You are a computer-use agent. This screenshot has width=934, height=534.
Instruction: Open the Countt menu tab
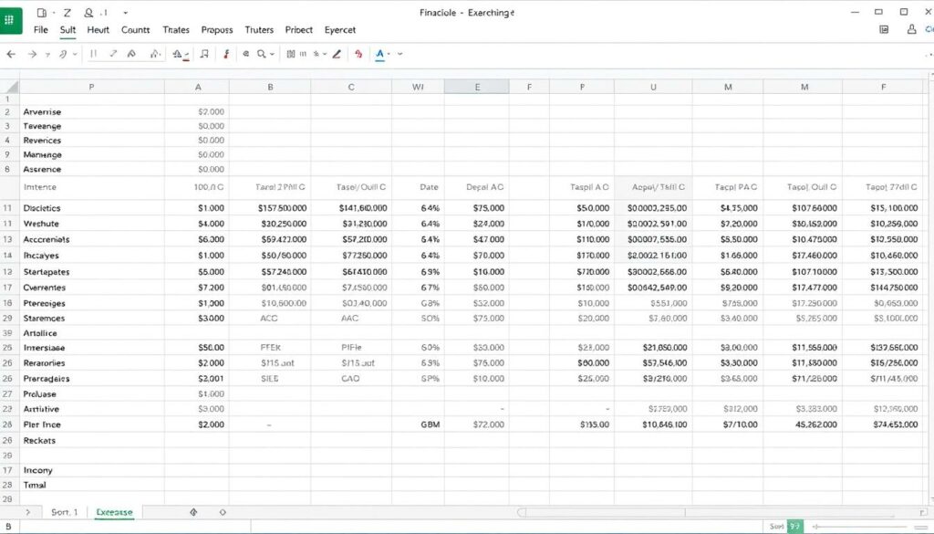[135, 30]
